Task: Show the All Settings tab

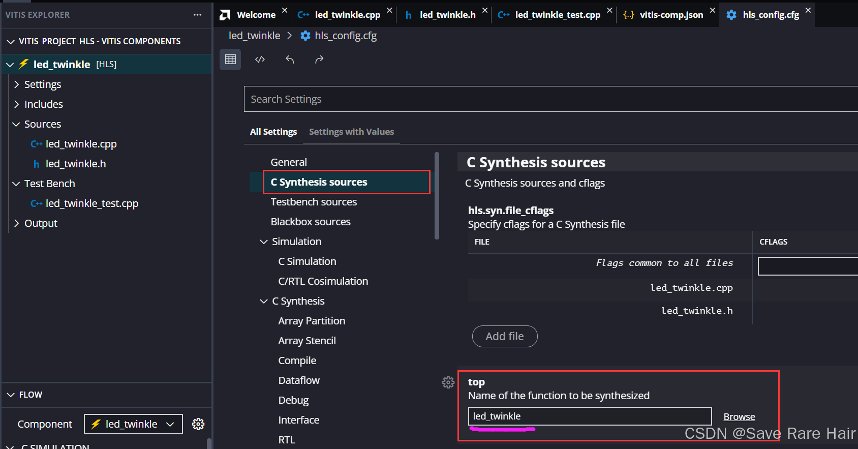Action: point(273,132)
